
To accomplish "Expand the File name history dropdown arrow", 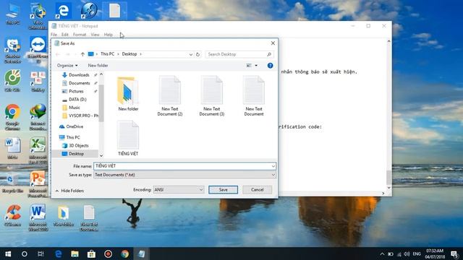I will 273,166.
